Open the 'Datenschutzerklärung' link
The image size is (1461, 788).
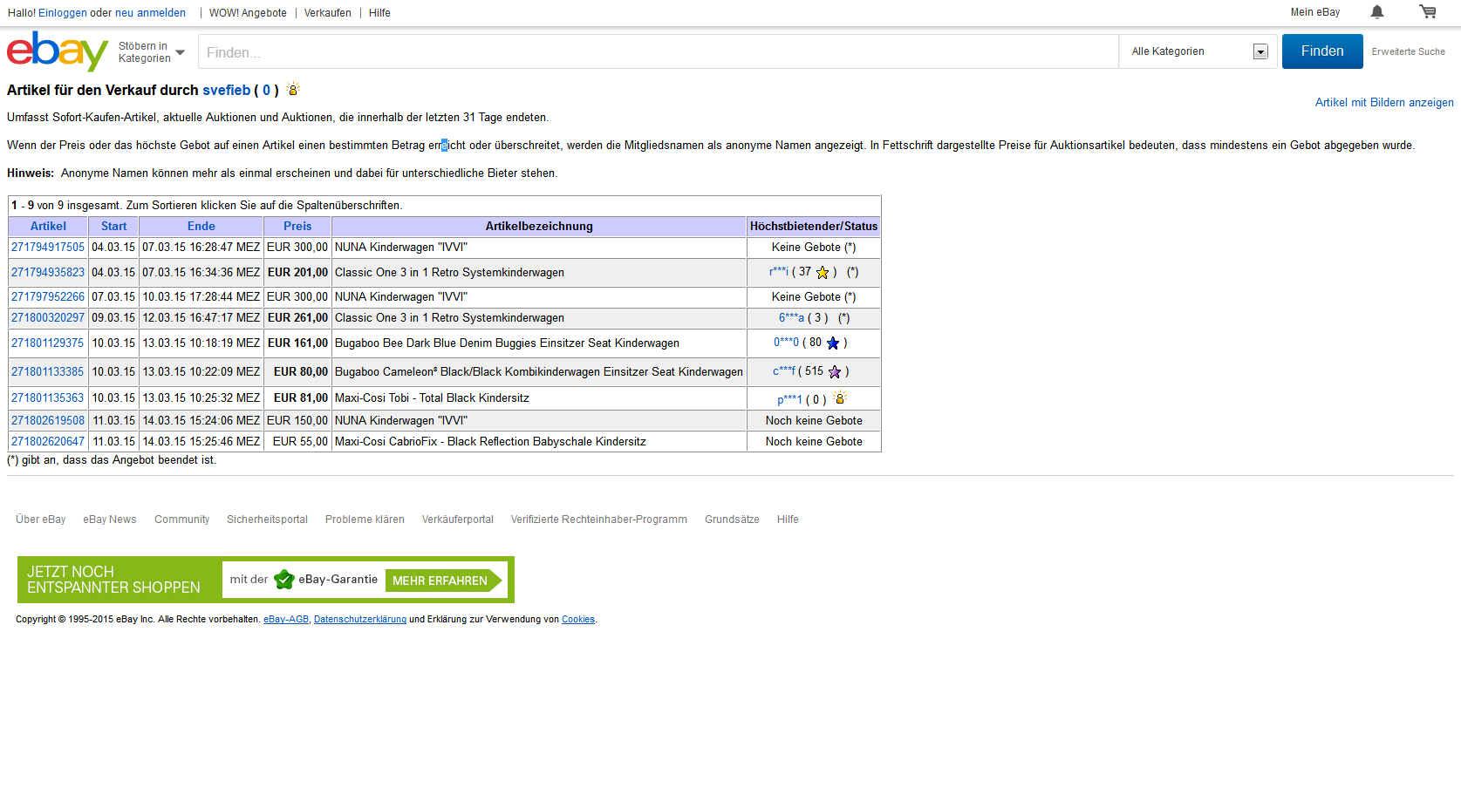[x=360, y=620]
